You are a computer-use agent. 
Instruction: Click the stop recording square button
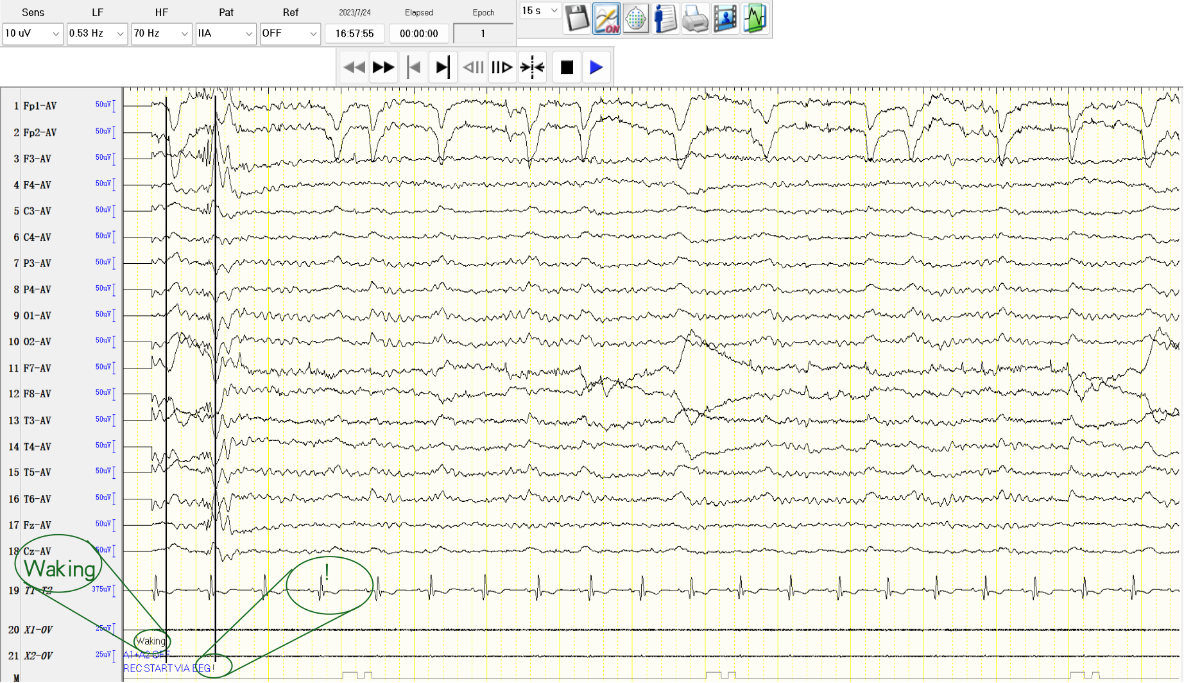567,66
